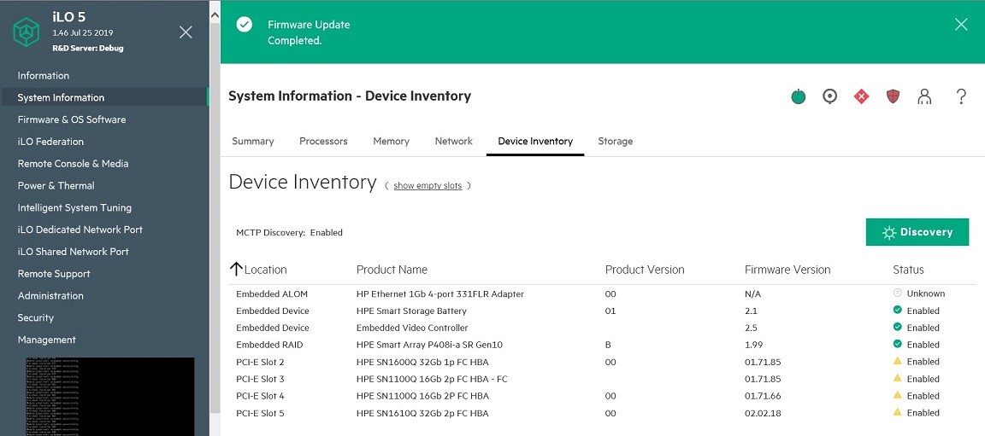Click the firmware update completed checkmark icon
This screenshot has height=436, width=985.
coord(245,25)
